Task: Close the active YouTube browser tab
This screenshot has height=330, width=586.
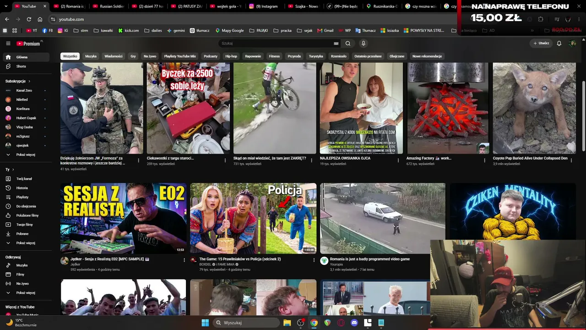Action: [45, 6]
